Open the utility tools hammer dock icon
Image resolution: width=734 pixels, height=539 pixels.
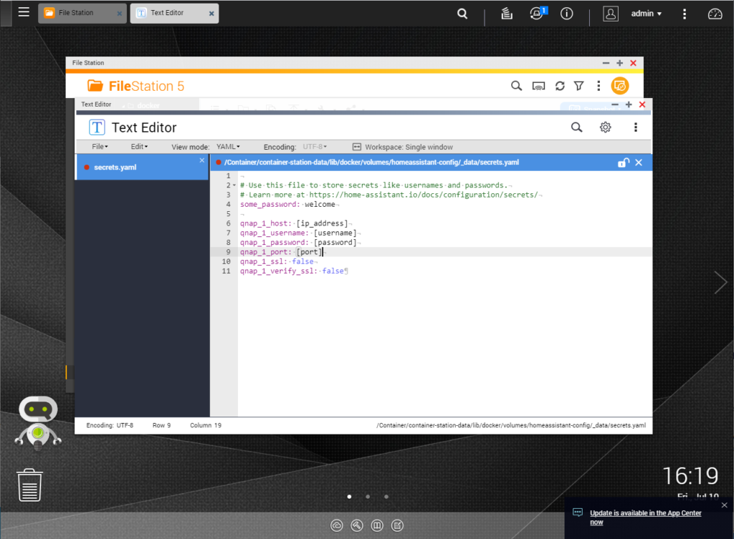coord(357,526)
